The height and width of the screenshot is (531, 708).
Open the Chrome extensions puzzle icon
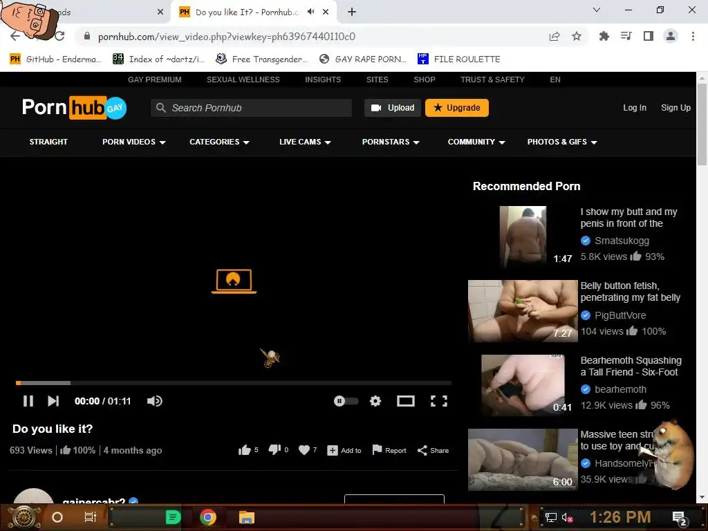(604, 36)
